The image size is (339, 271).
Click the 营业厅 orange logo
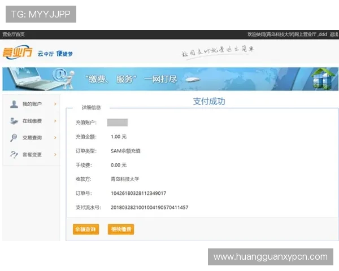18,52
